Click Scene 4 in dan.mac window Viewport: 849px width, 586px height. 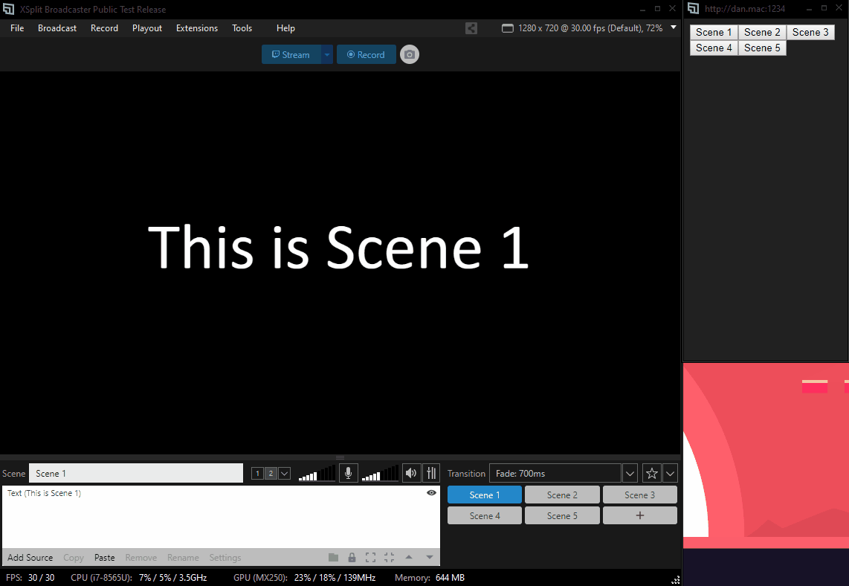click(x=714, y=48)
